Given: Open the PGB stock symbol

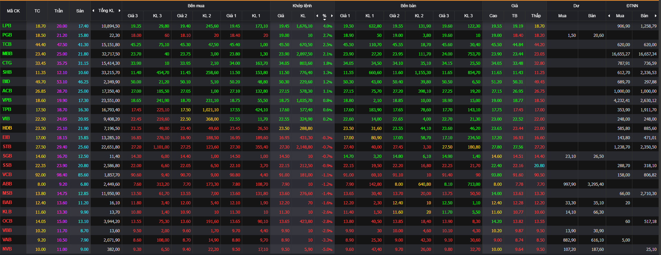Looking at the screenshot, I should [x=7, y=35].
